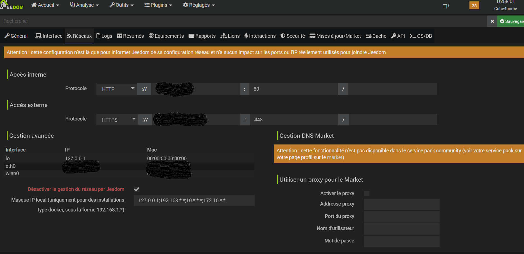Switch to the Logs tab
524x254 pixels.
click(x=104, y=36)
